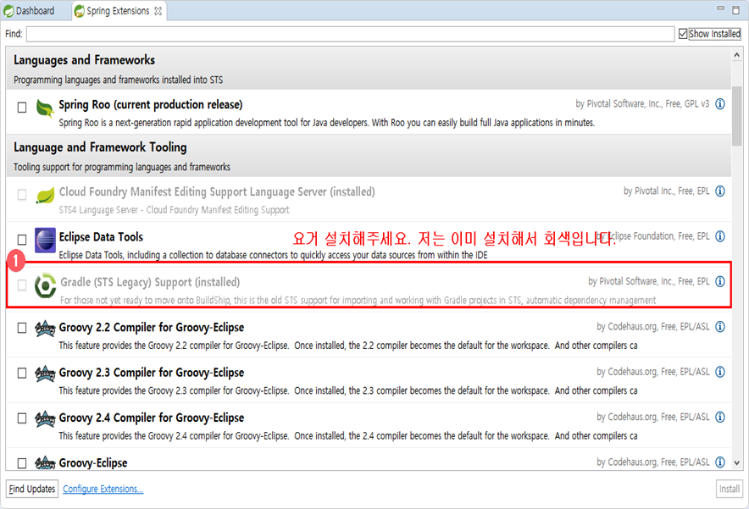The height and width of the screenshot is (509, 749).
Task: Click the Install button
Action: [x=730, y=489]
